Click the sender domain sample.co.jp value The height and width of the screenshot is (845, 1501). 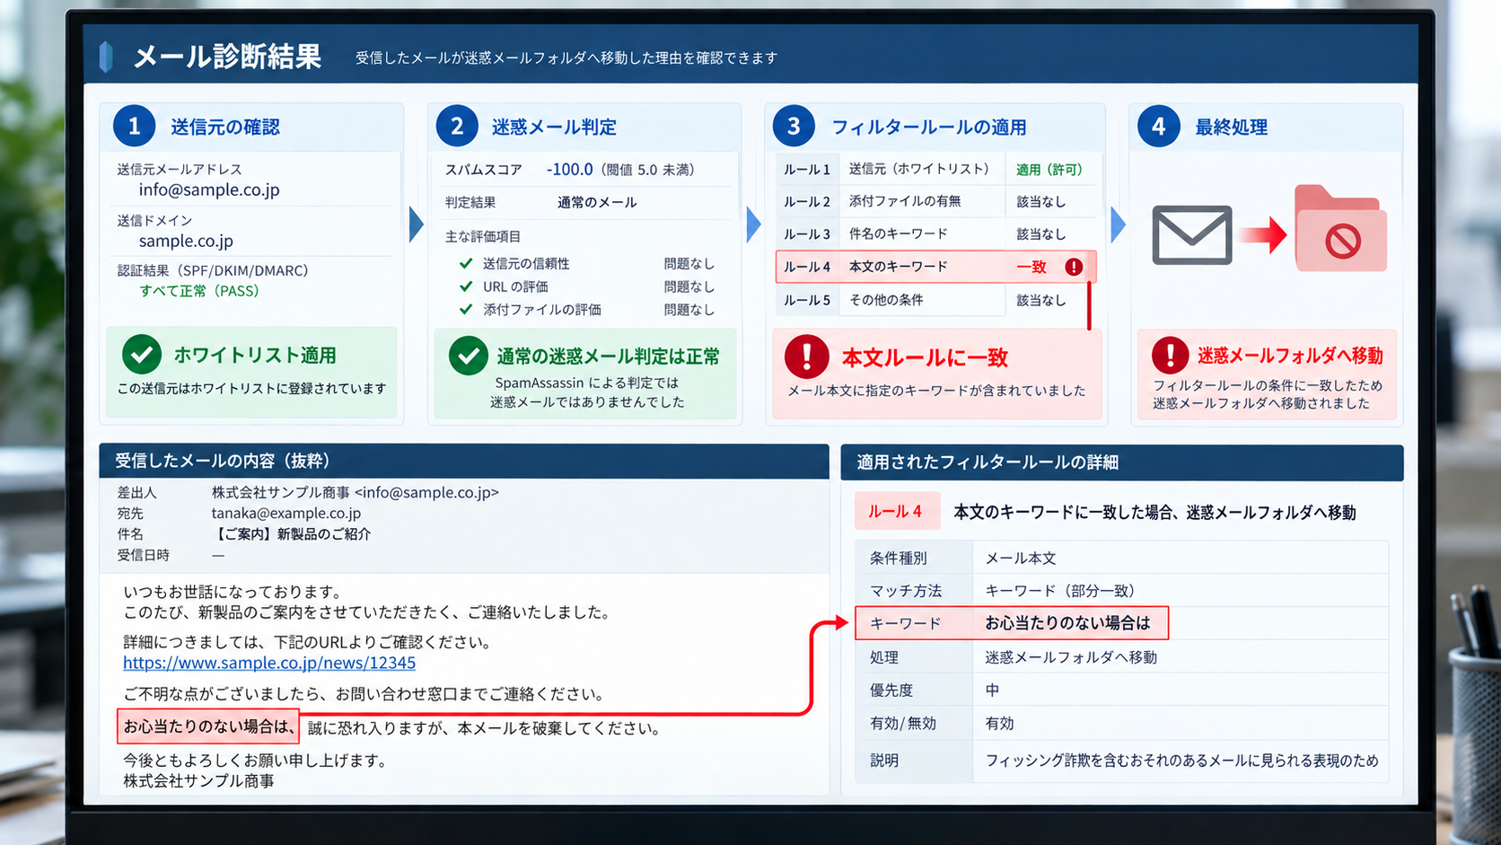pos(186,241)
